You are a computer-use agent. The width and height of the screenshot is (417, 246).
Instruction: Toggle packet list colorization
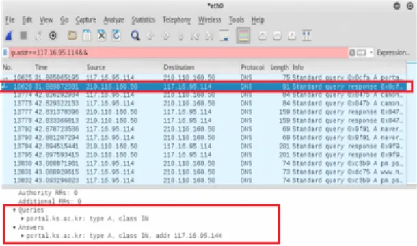point(243,36)
